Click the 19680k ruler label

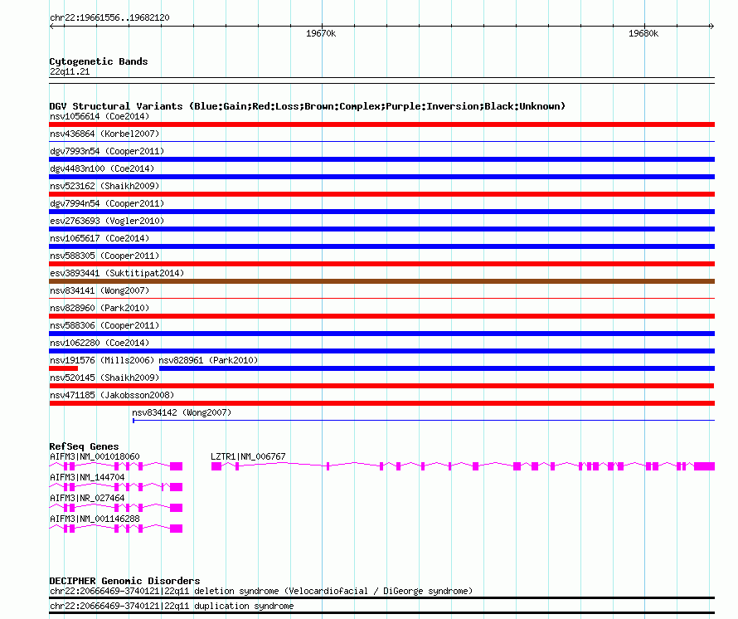tap(643, 33)
